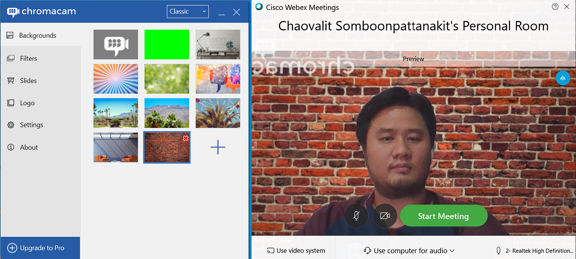This screenshot has width=576, height=259.
Task: Select the red brick wall background
Action: point(167,147)
